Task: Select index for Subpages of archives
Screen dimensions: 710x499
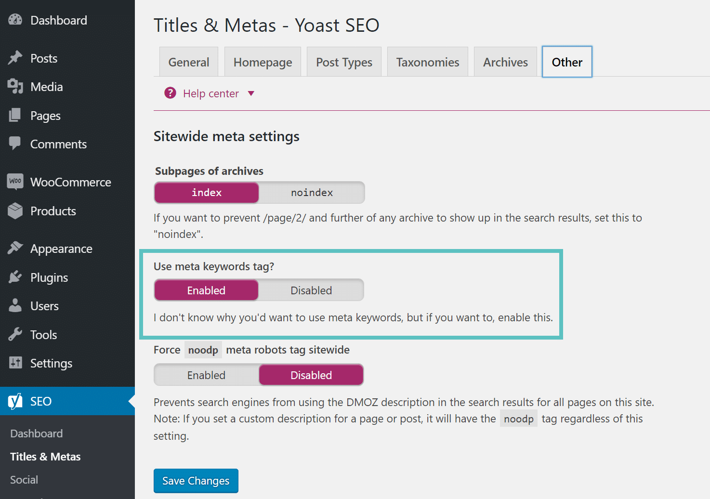Action: pos(207,193)
